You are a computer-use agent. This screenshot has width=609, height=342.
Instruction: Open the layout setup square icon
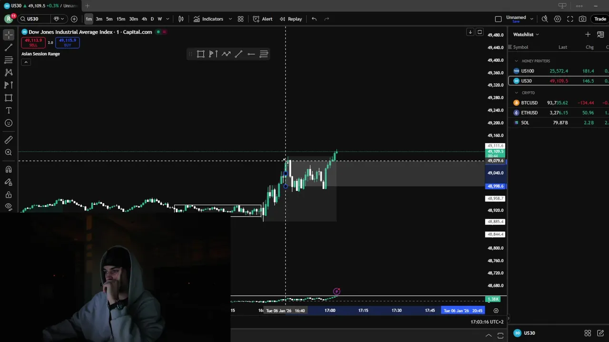[498, 19]
